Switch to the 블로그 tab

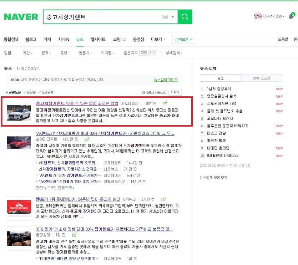[x=31, y=40]
